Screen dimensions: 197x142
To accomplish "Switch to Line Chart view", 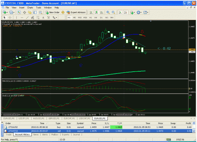I will (102, 12).
